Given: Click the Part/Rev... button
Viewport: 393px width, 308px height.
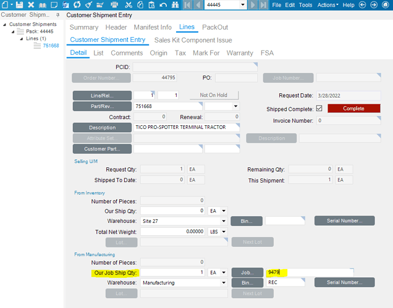Looking at the screenshot, I should (x=102, y=106).
